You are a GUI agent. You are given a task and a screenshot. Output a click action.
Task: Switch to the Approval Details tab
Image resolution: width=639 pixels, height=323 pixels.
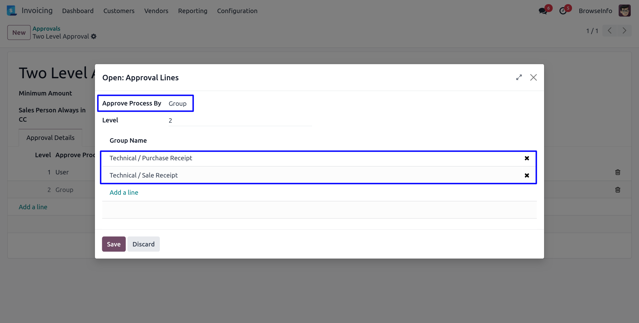pos(50,138)
